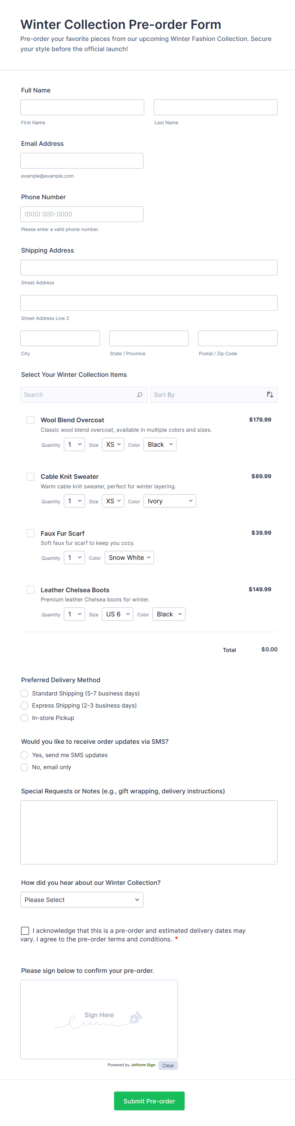This screenshot has height=1126, width=295.
Task: Click the Sort By arrow icon
Action: point(270,395)
